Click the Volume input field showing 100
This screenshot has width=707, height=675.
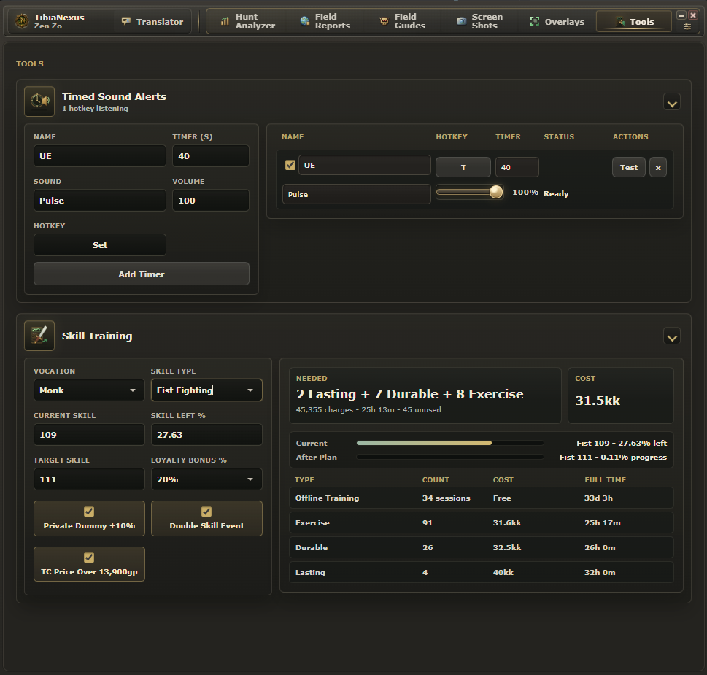211,201
